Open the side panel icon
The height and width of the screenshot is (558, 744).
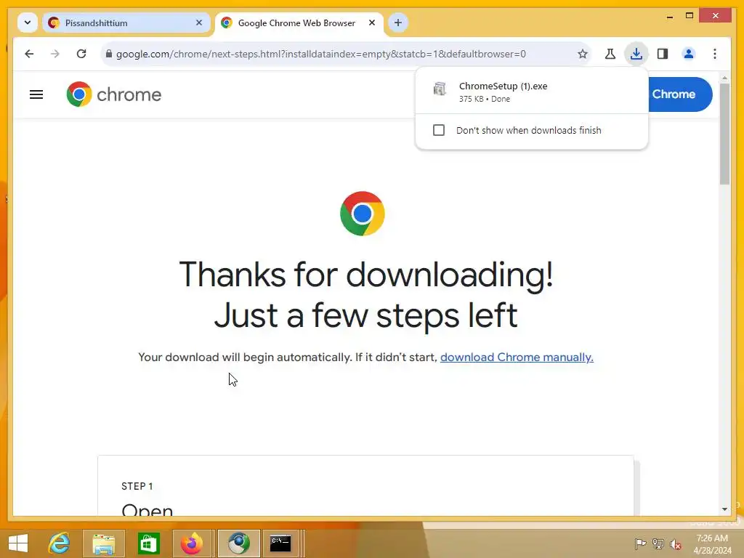click(x=663, y=54)
